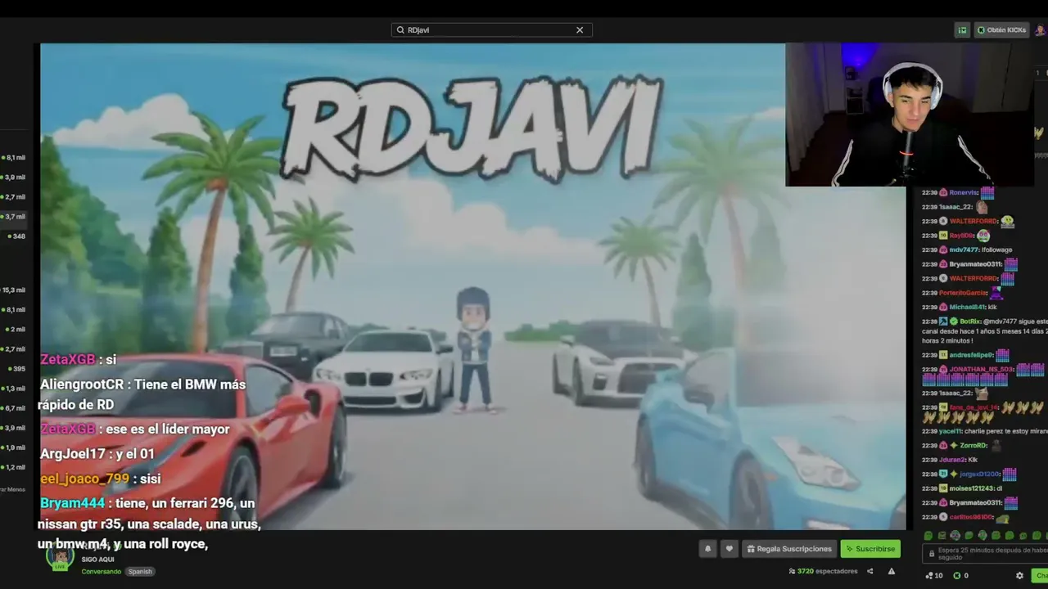Click the RDJAVI stream video player
This screenshot has height=589, width=1048.
pos(472,286)
